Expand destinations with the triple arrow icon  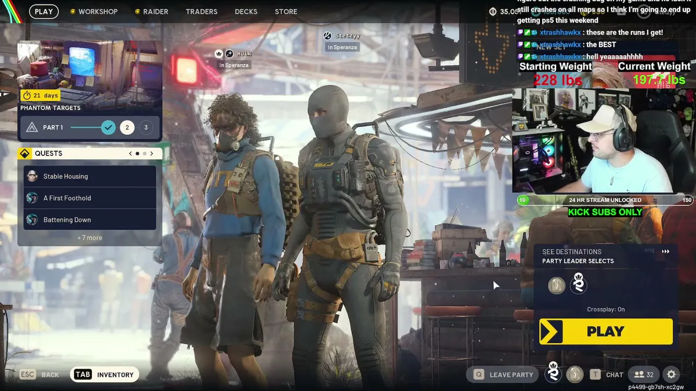(666, 252)
